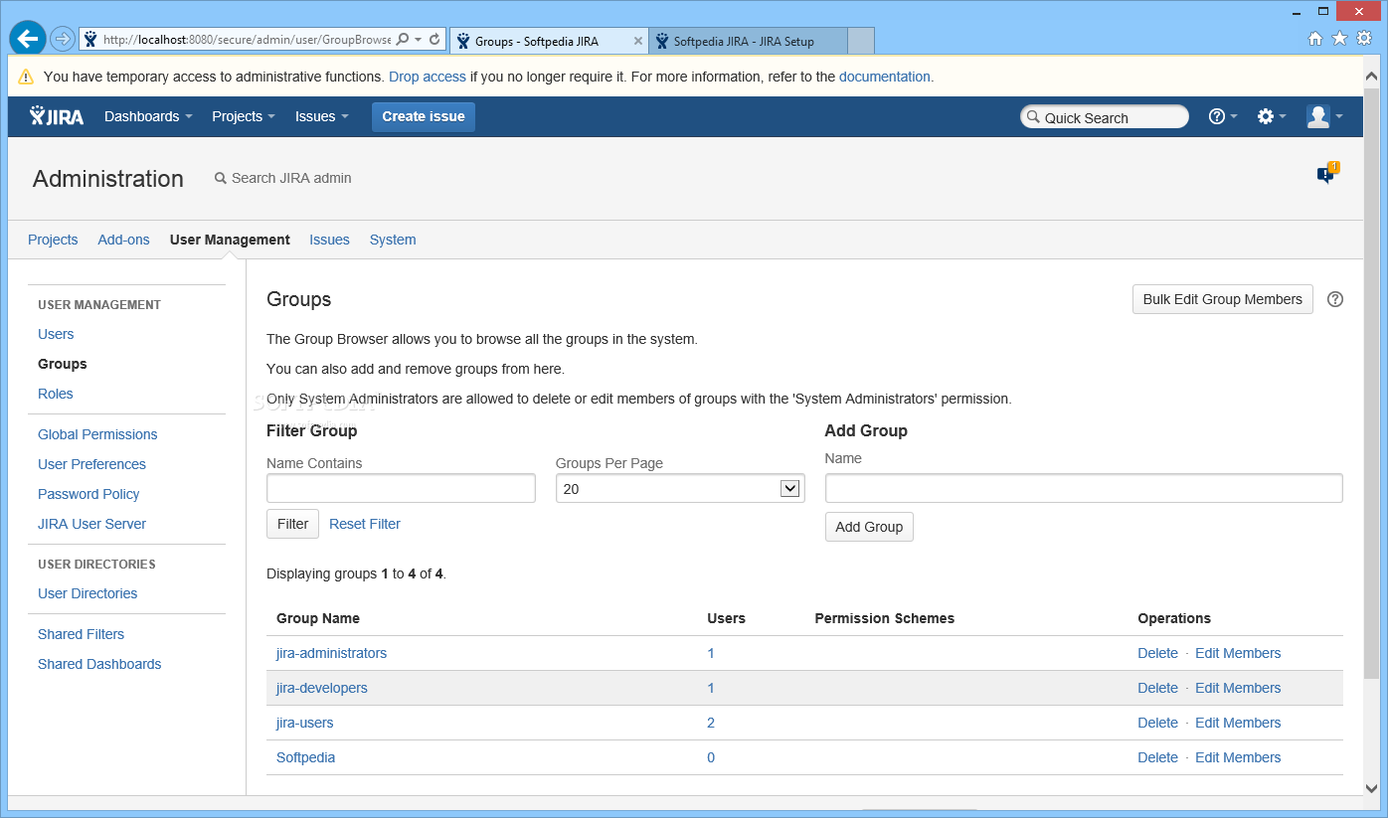Open the System administration tab

coord(393,240)
